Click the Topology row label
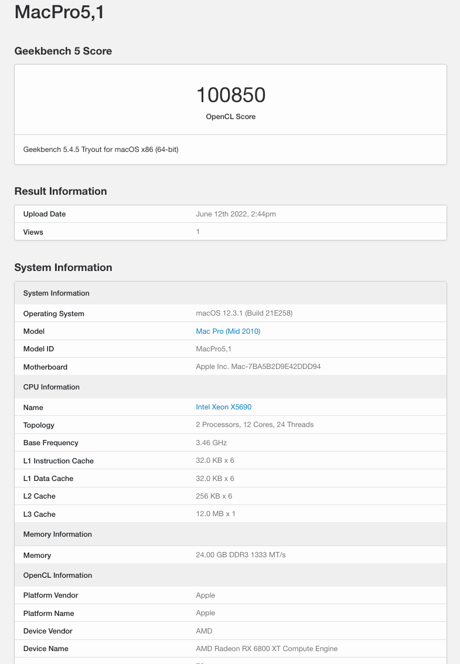The height and width of the screenshot is (664, 460). pos(39,425)
